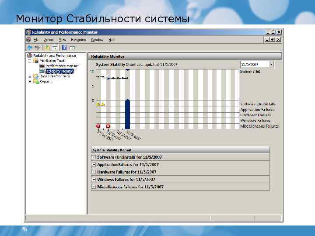Screen dimensions: 315x236
Task: Expand Miscellaneous Failures for 11/5/2007
Action: coord(94,187)
